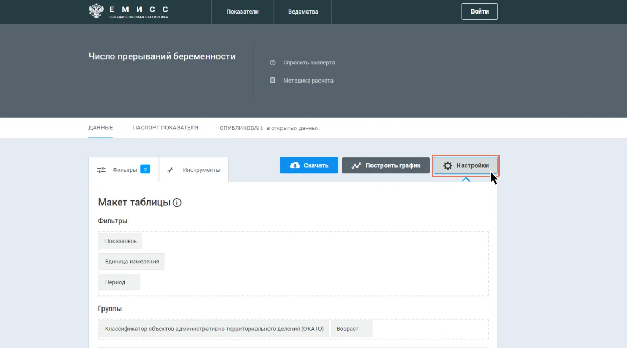
Task: Collapse settings panel with the blue chevron
Action: click(466, 179)
